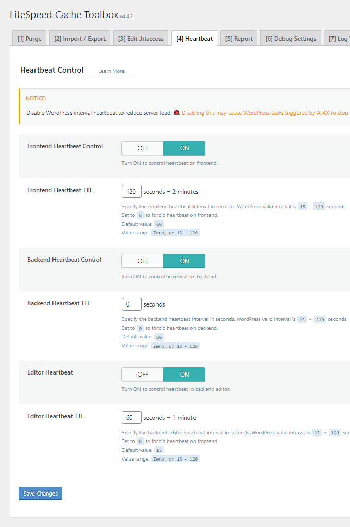Click the red siren warning icon
350x527 pixels.
click(177, 113)
